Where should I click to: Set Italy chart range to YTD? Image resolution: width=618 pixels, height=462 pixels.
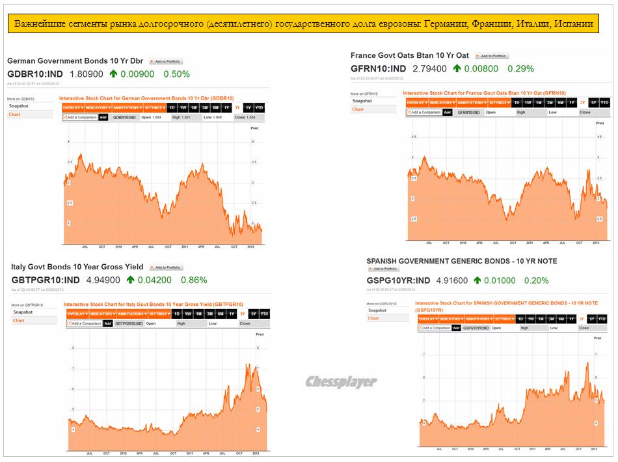pyautogui.click(x=264, y=314)
